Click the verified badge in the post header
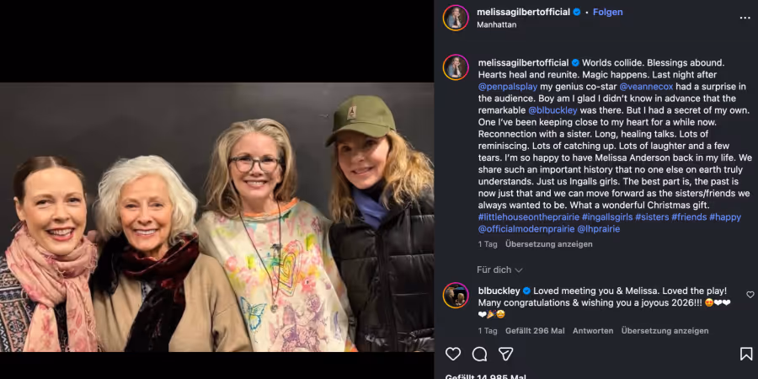This screenshot has height=379, width=758. [577, 13]
